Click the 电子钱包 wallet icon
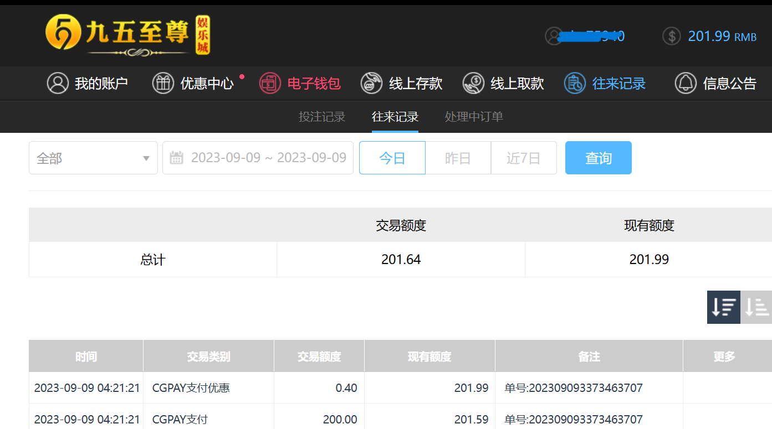772x429 pixels. pyautogui.click(x=270, y=84)
